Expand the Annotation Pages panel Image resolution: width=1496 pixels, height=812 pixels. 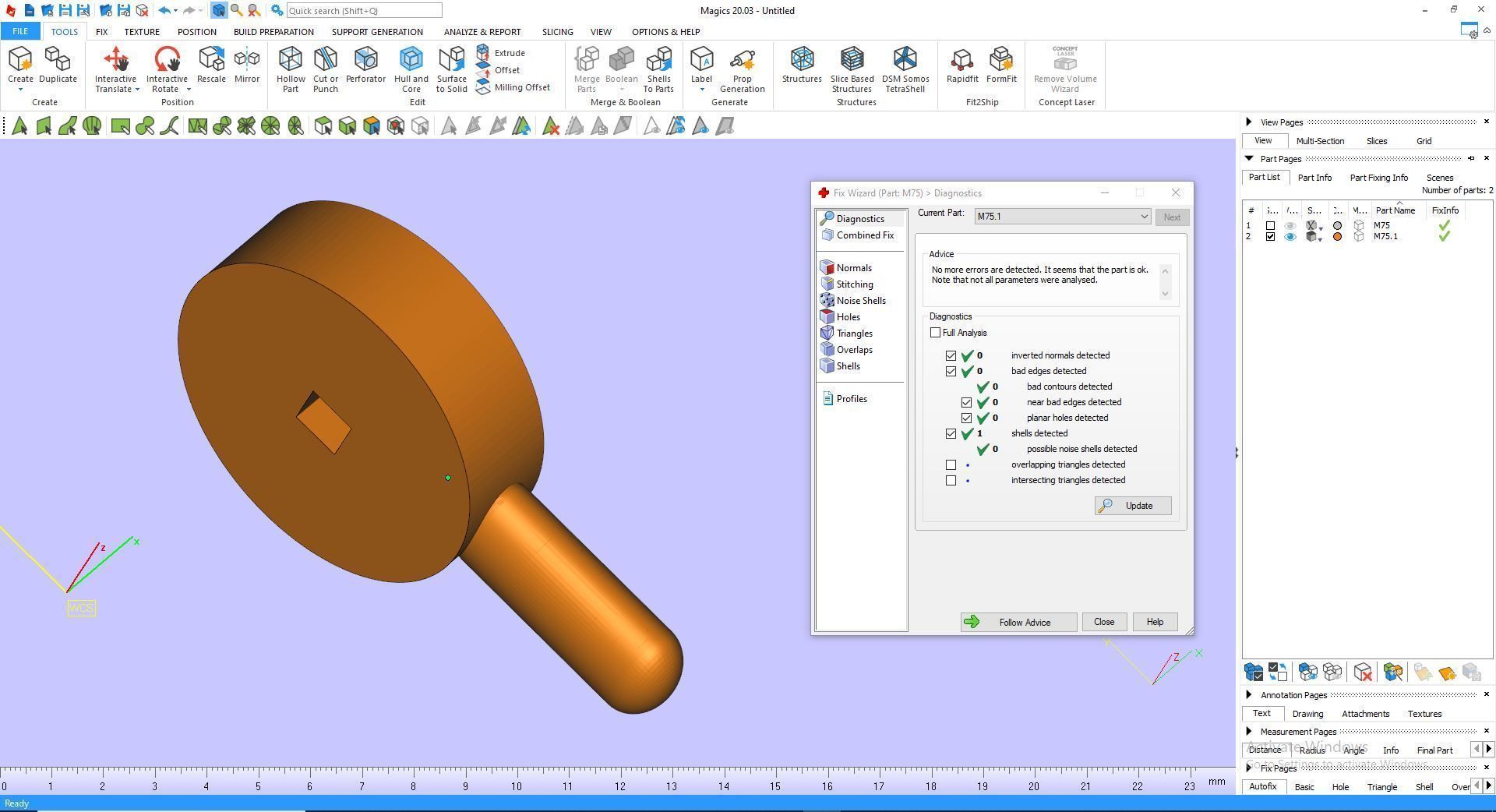click(x=1249, y=694)
